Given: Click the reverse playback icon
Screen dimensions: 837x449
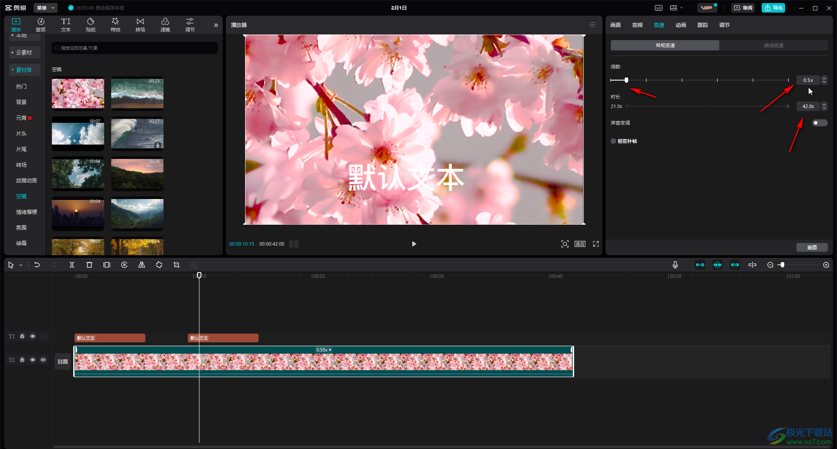Looking at the screenshot, I should (124, 265).
